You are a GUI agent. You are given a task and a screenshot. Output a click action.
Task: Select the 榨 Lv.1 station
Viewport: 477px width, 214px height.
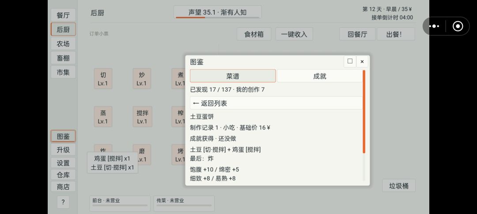(x=179, y=117)
